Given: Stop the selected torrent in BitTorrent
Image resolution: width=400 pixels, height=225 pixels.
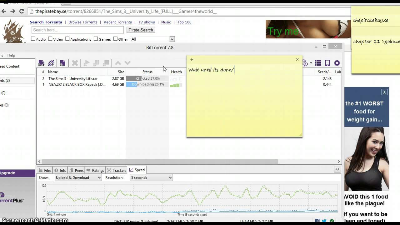Looking at the screenshot, I should [x=106, y=63].
